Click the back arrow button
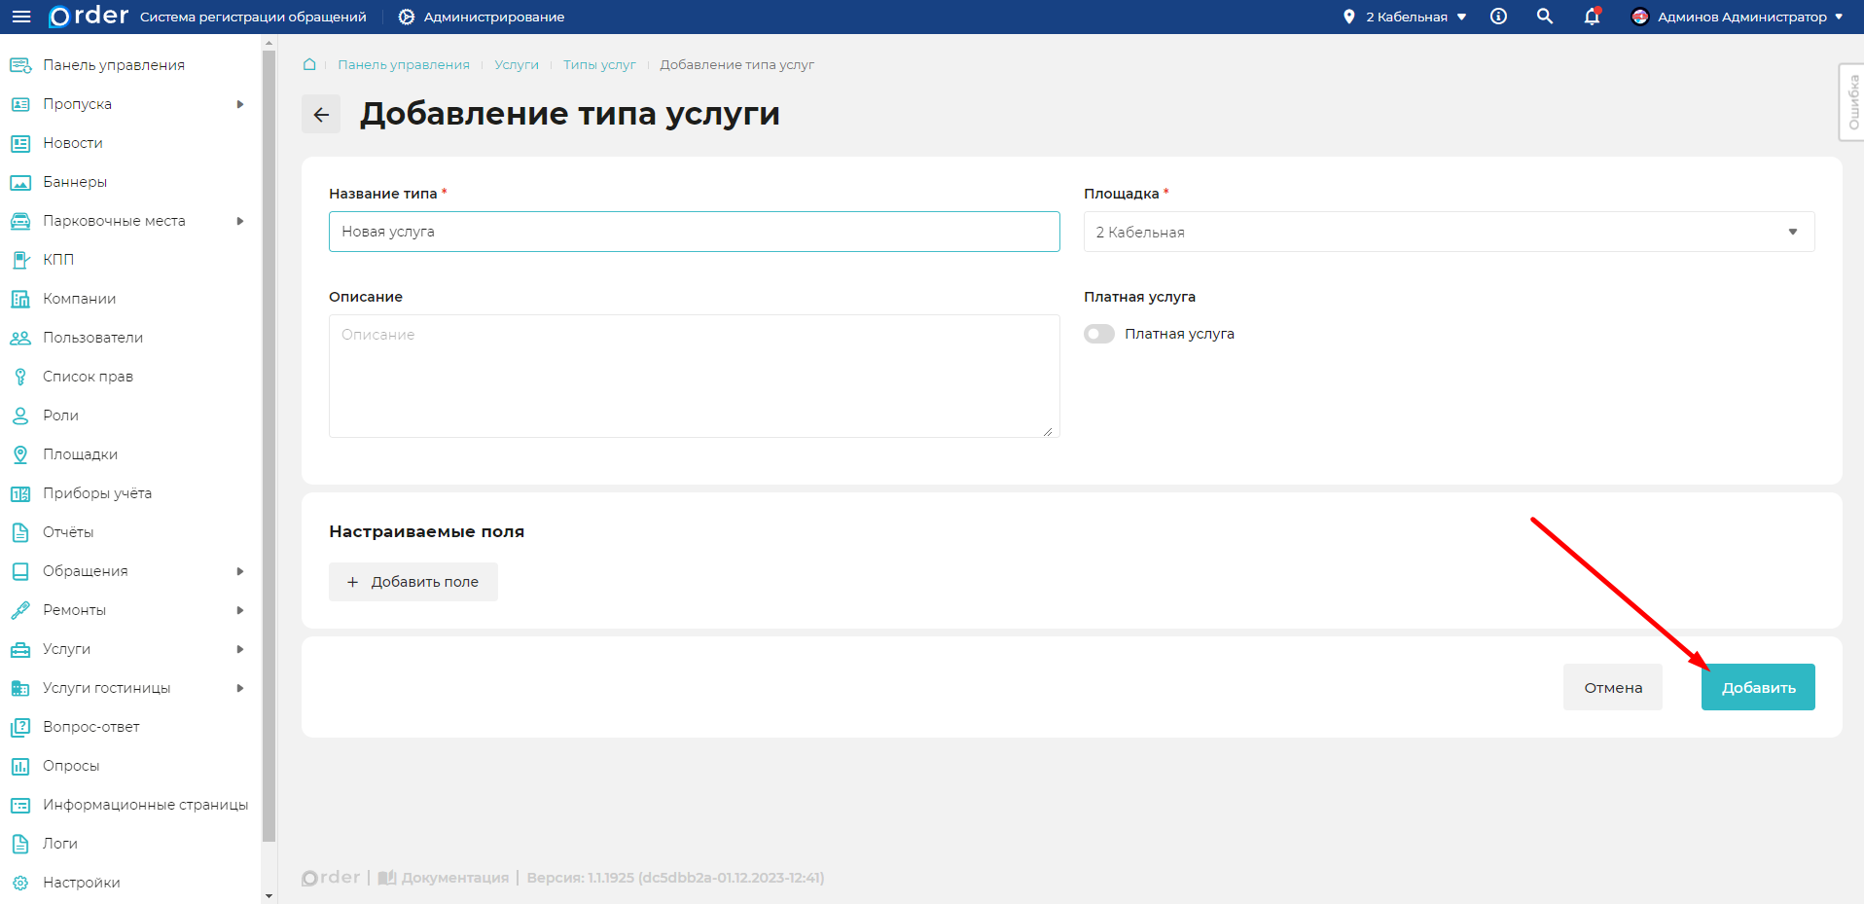 point(321,114)
